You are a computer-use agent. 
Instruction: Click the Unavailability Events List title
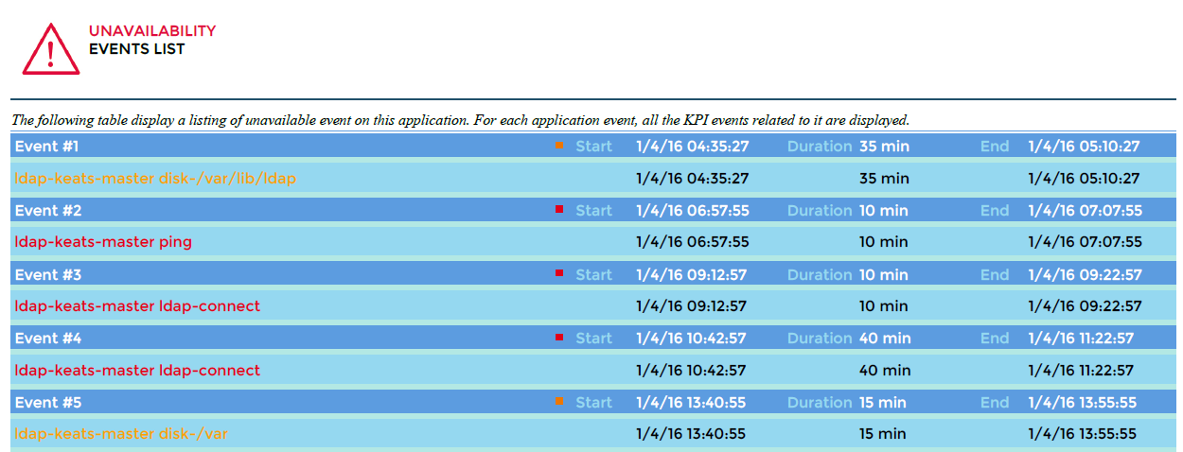[151, 40]
